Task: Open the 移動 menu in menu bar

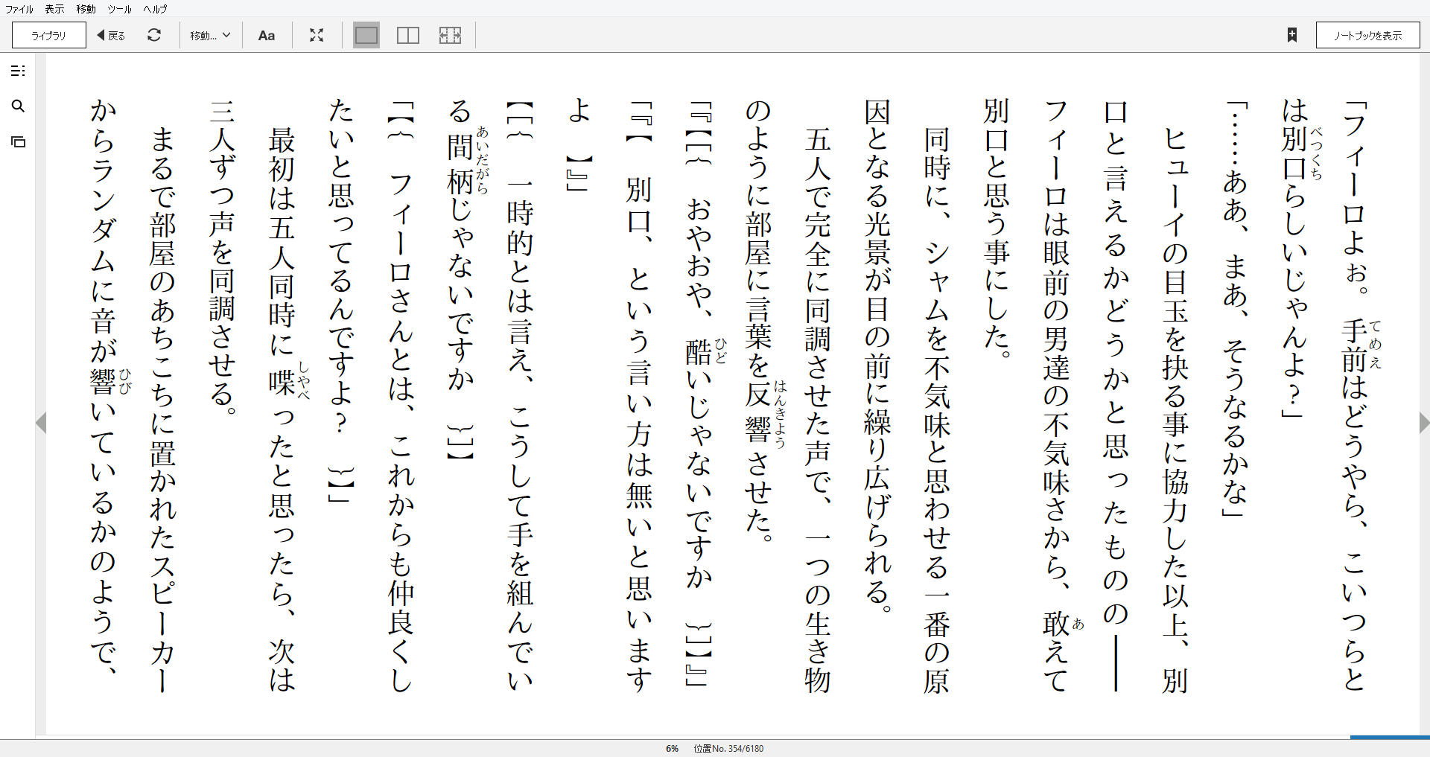Action: click(x=86, y=9)
